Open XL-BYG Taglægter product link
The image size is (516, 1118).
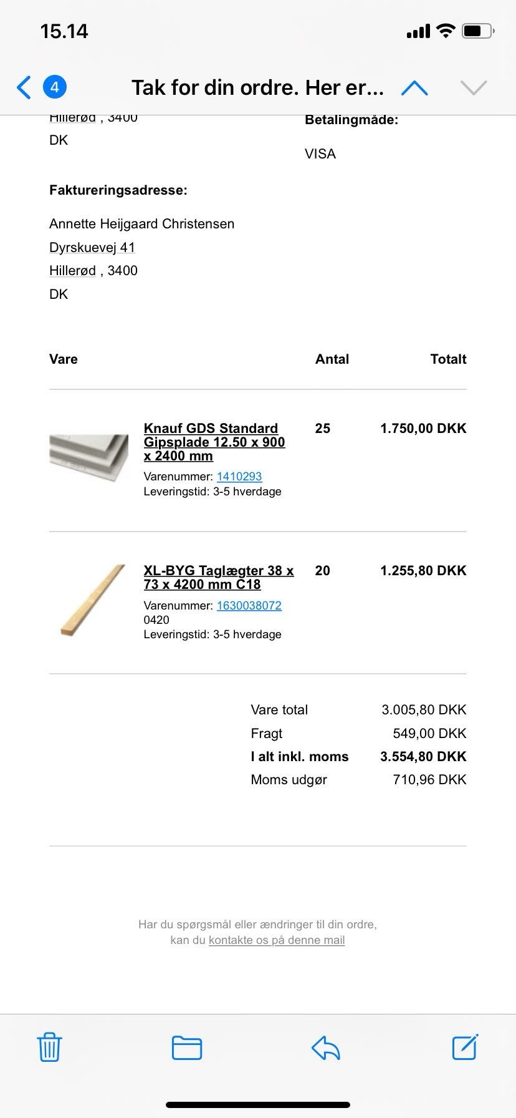click(219, 577)
